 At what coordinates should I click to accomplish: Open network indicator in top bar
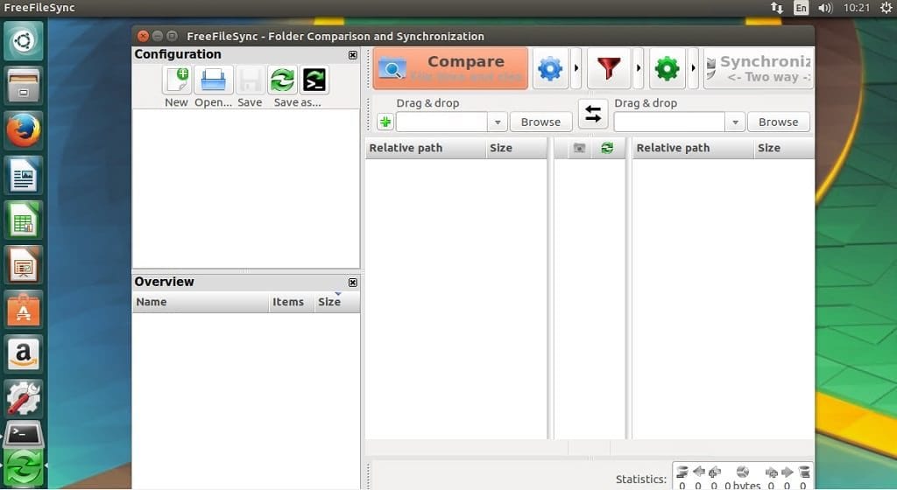tap(776, 8)
